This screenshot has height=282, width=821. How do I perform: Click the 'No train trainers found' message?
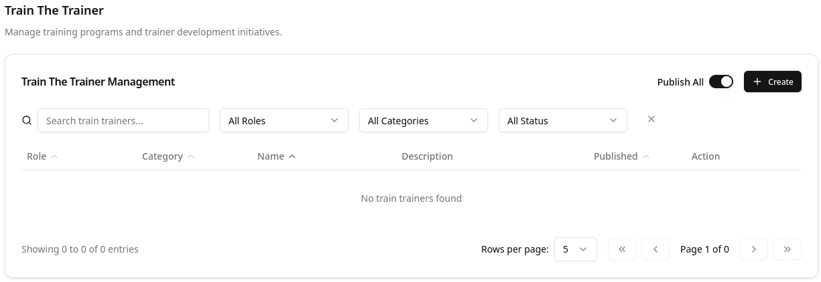coord(412,198)
